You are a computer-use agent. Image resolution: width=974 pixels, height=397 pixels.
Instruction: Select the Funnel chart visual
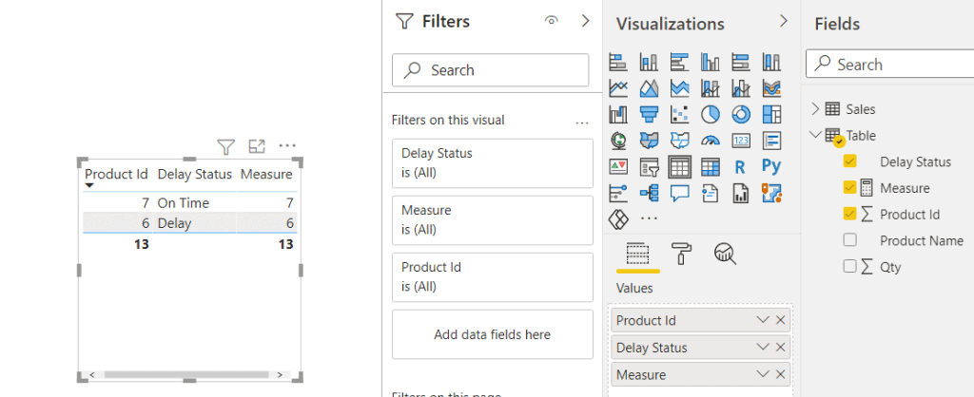pyautogui.click(x=649, y=115)
